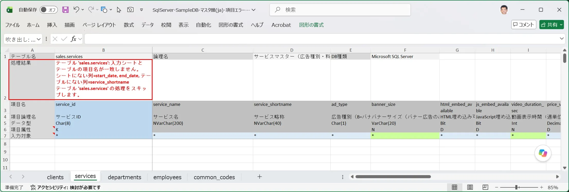Open the Name Box dropdown
Screen dimensions: 569x192
pos(39,39)
